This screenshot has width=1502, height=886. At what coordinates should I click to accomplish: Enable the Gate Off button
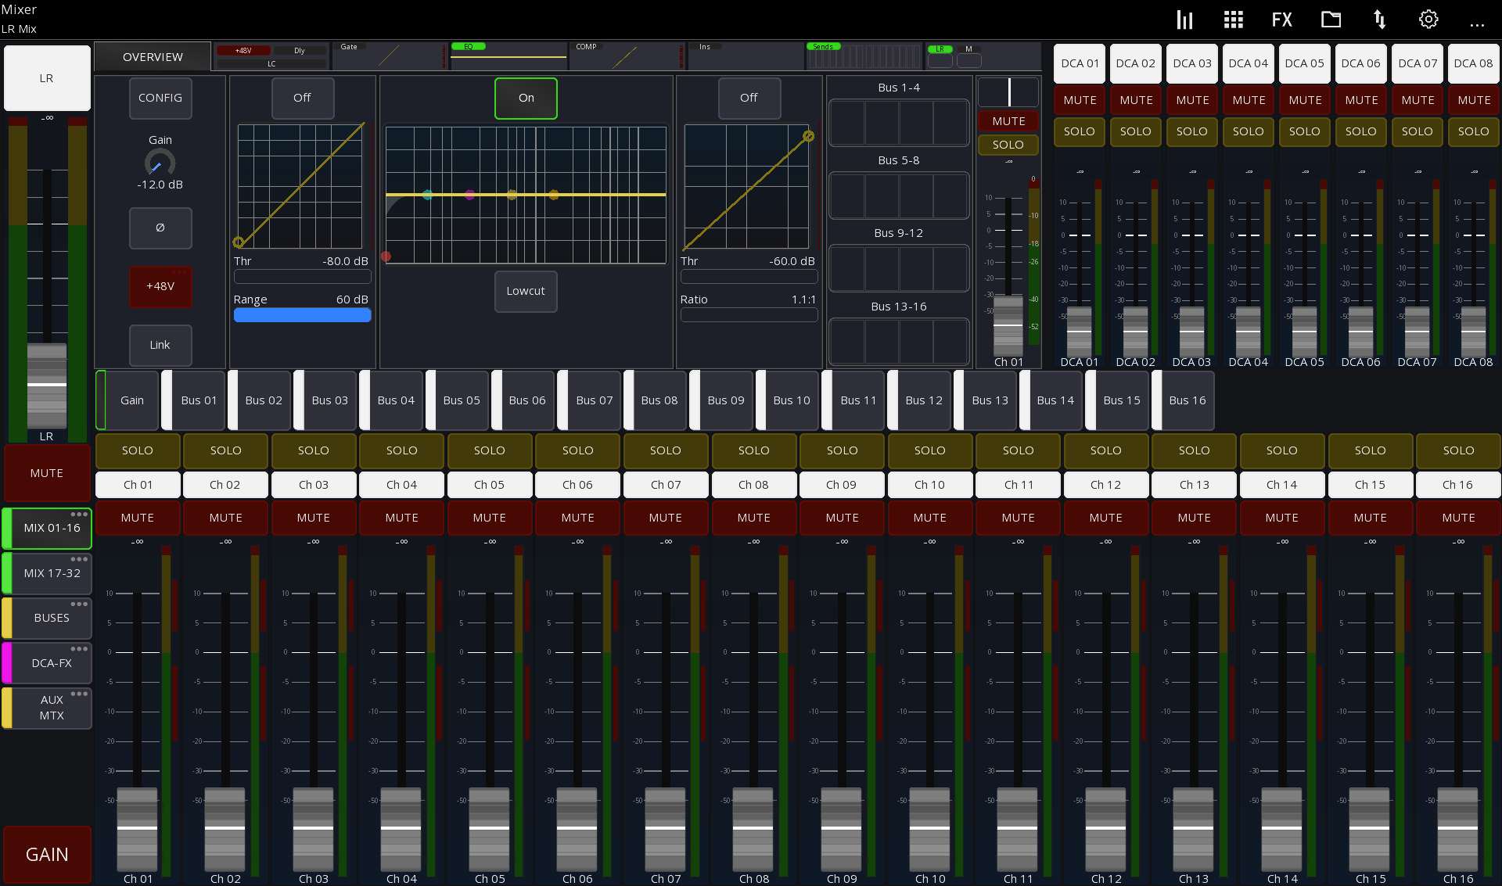pos(302,98)
